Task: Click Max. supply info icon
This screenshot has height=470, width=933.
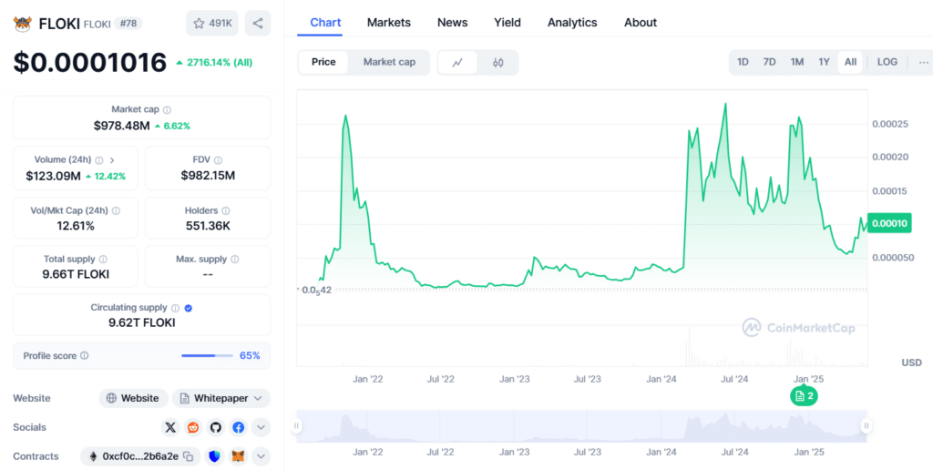Action: (235, 260)
